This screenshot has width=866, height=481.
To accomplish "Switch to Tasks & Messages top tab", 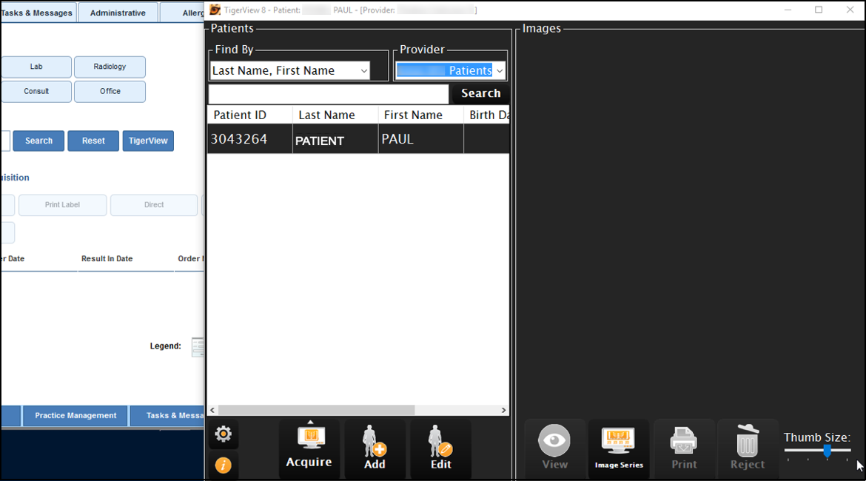I will point(37,13).
